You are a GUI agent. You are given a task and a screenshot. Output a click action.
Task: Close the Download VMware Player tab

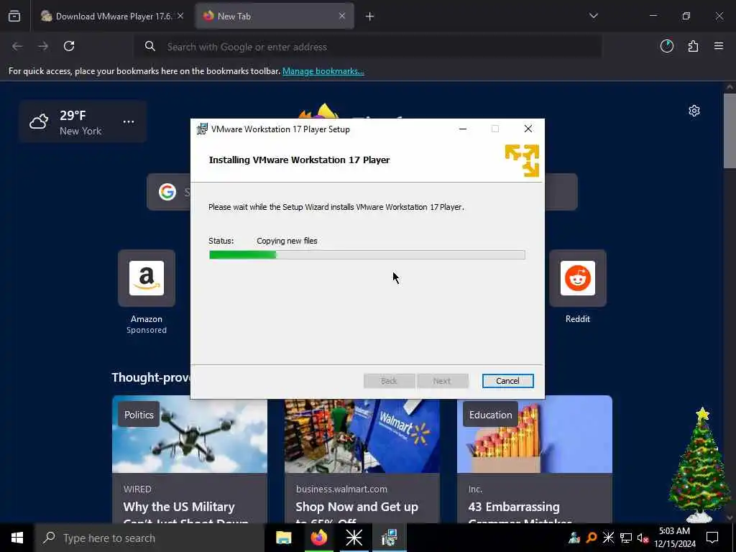180,16
